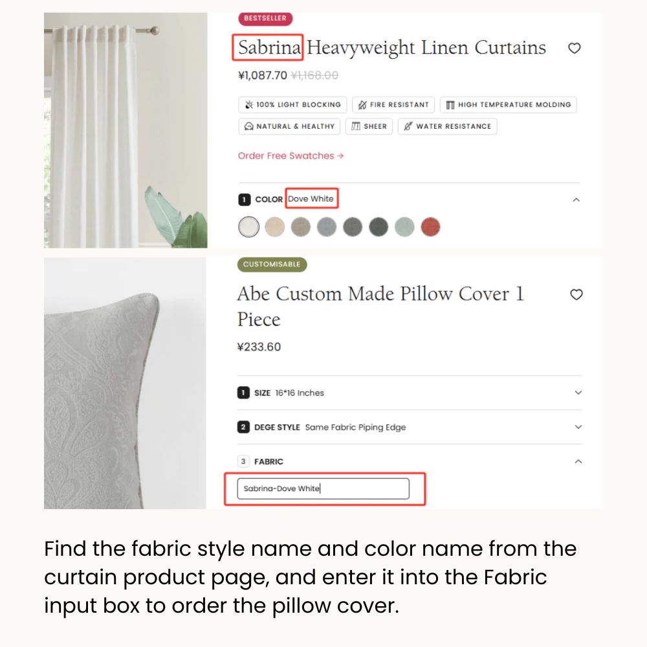Click the Water Resistance feature badge
The image size is (647, 647).
coord(447,126)
